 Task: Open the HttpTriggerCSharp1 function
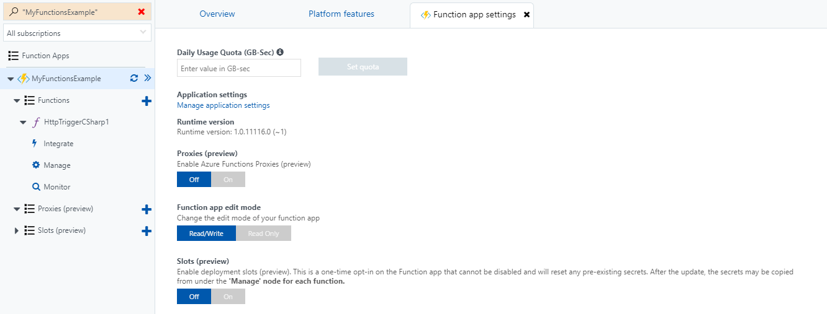[x=76, y=122]
